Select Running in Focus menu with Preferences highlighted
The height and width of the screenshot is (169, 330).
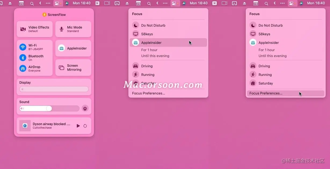285,75
